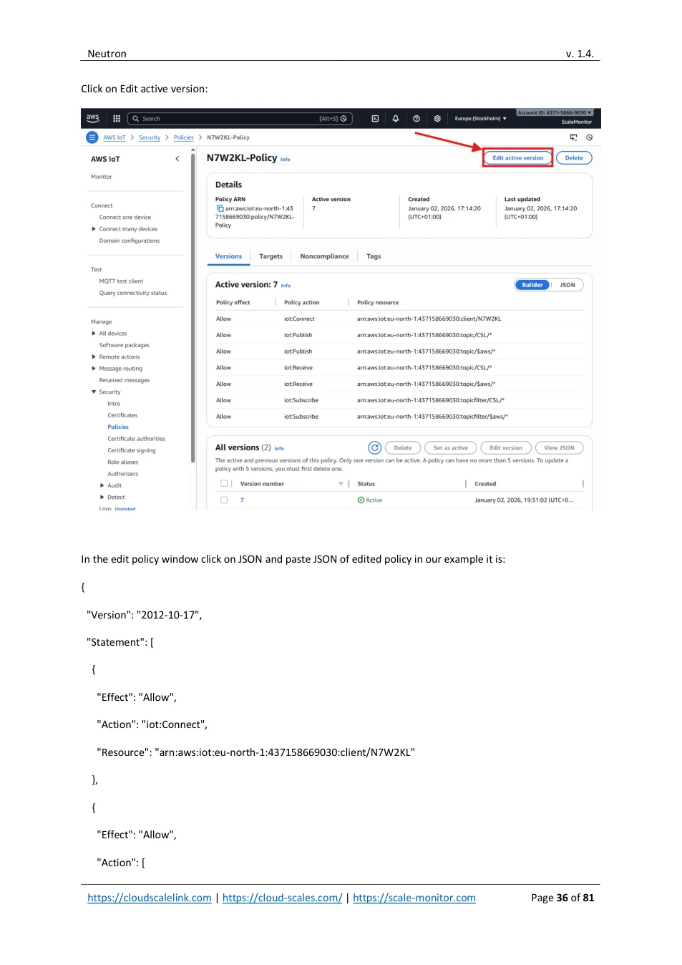Screen dimensions: 682x965
Task: Expand the Audit sidebar section
Action: point(102,485)
